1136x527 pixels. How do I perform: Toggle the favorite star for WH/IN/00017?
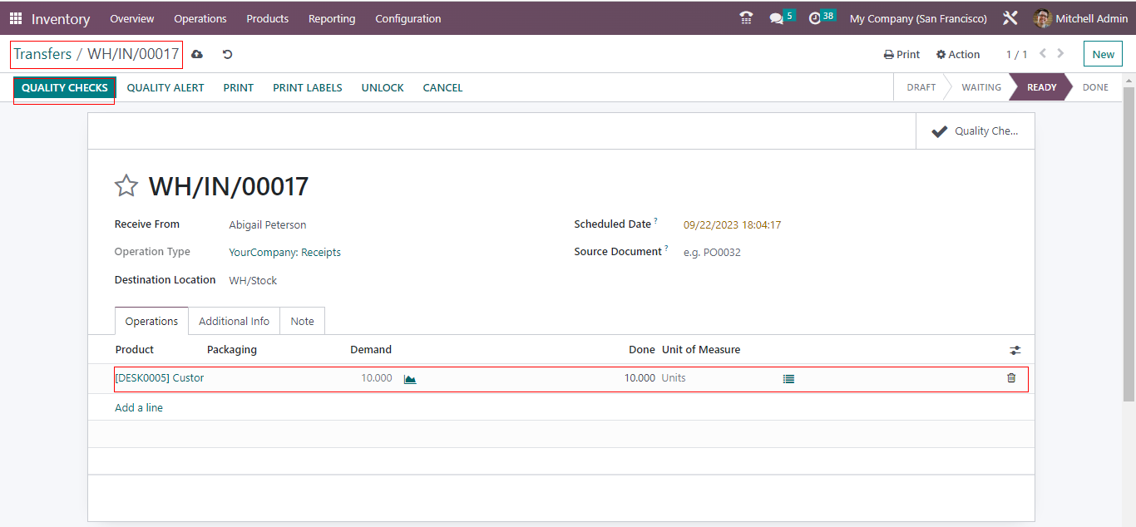tap(126, 185)
